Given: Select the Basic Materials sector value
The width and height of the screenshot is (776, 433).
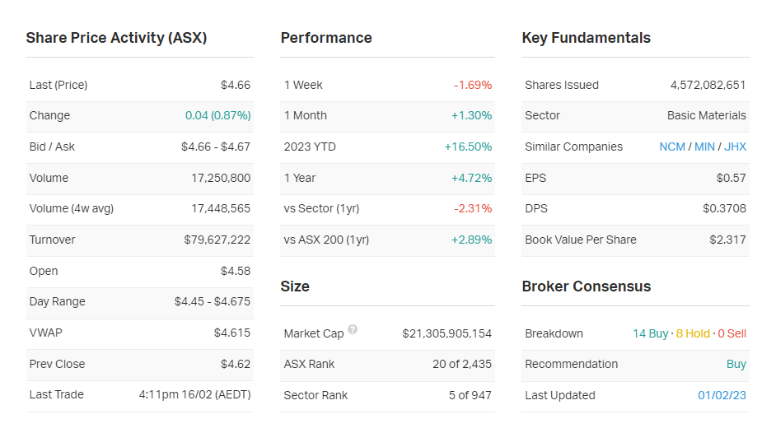Looking at the screenshot, I should [706, 115].
